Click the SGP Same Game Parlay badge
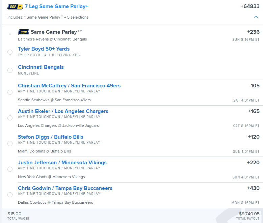Viewport: 263px width, 223px height. [24, 32]
